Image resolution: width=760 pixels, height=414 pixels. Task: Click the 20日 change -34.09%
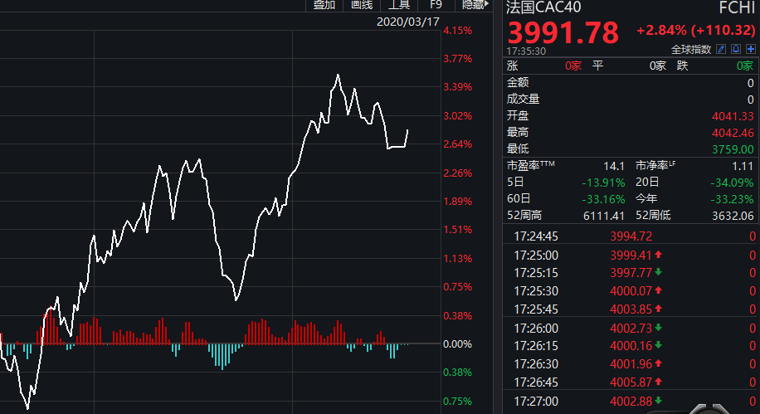click(732, 183)
